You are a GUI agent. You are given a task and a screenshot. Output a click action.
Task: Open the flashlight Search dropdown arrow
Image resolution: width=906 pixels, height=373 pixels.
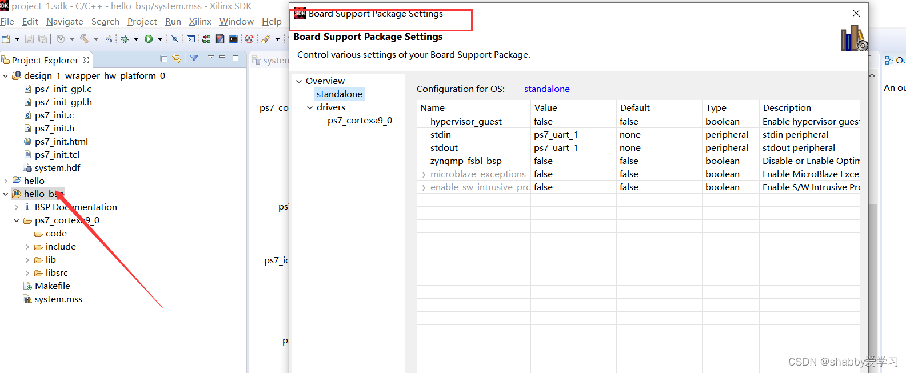tap(277, 39)
